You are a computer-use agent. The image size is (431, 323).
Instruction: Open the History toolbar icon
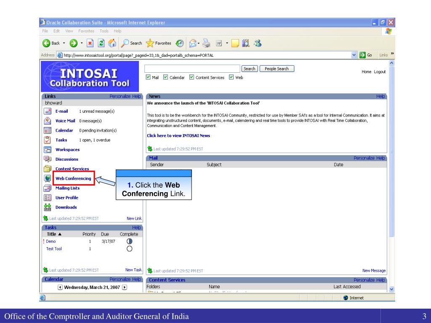[179, 43]
